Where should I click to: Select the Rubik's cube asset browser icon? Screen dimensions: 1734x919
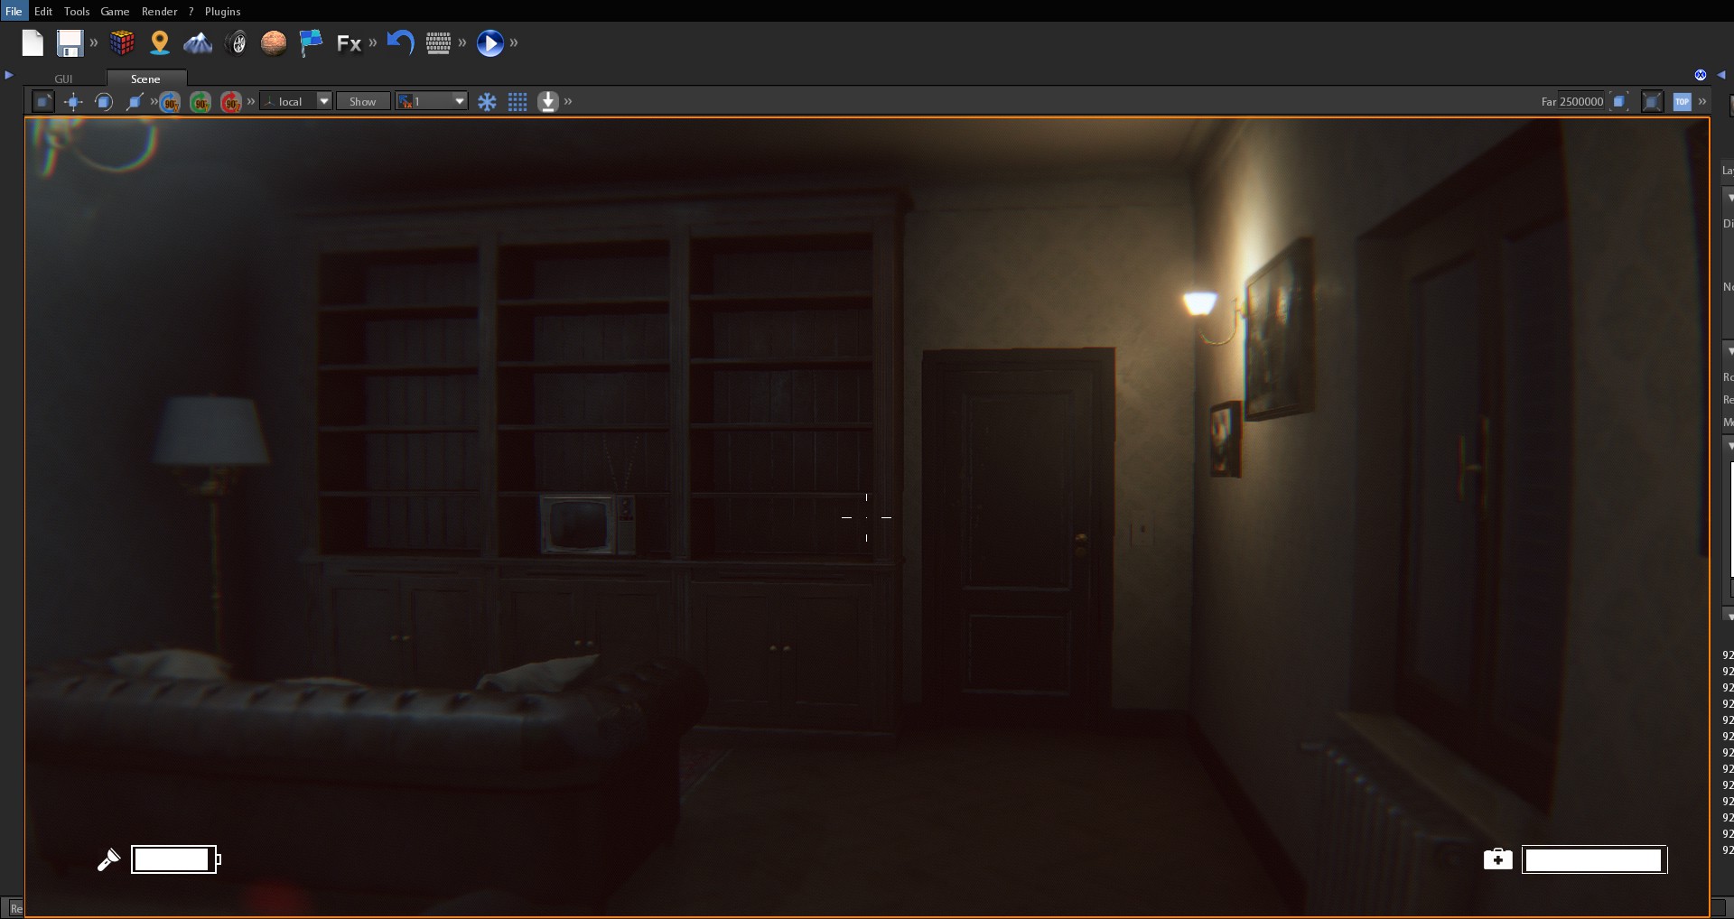tap(122, 42)
